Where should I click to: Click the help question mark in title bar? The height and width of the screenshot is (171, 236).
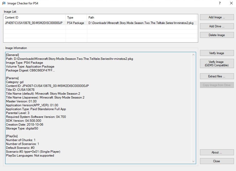(220, 3)
